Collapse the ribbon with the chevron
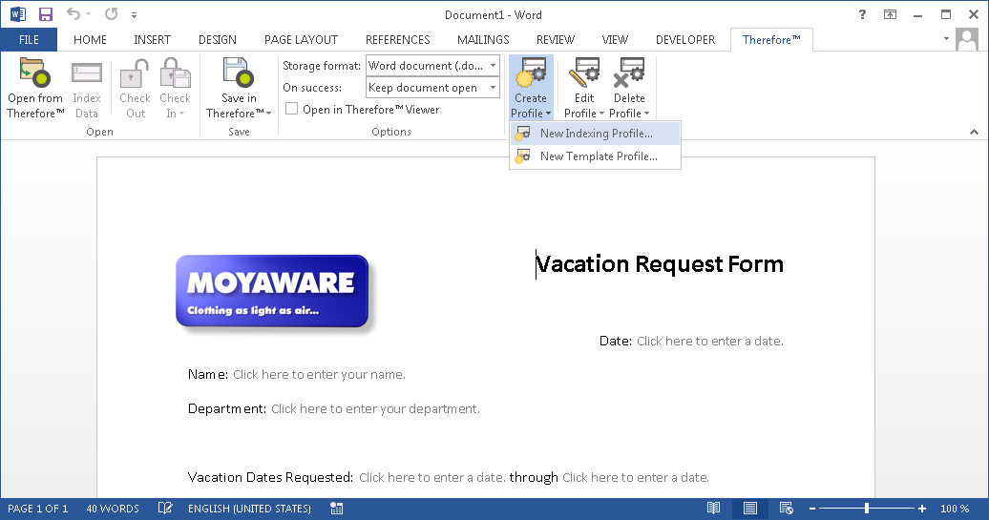Screen dimensions: 989x520 [975, 132]
